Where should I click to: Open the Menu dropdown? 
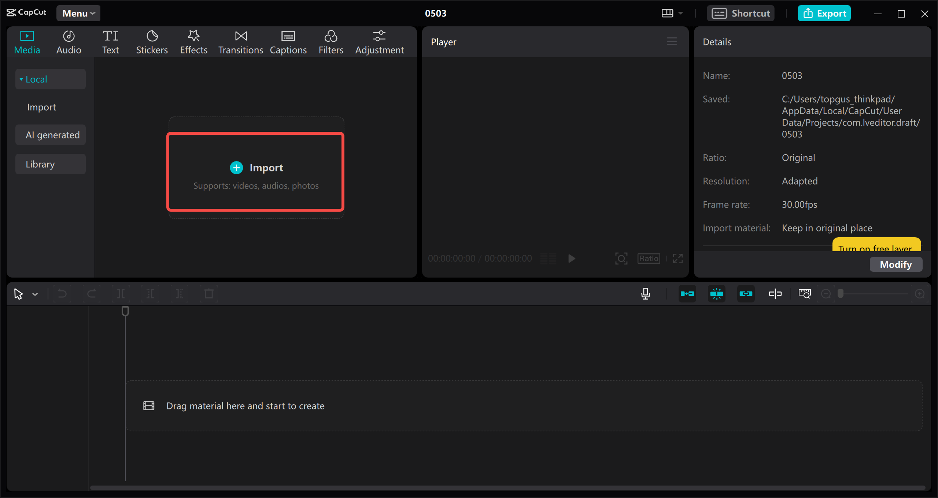(78, 12)
